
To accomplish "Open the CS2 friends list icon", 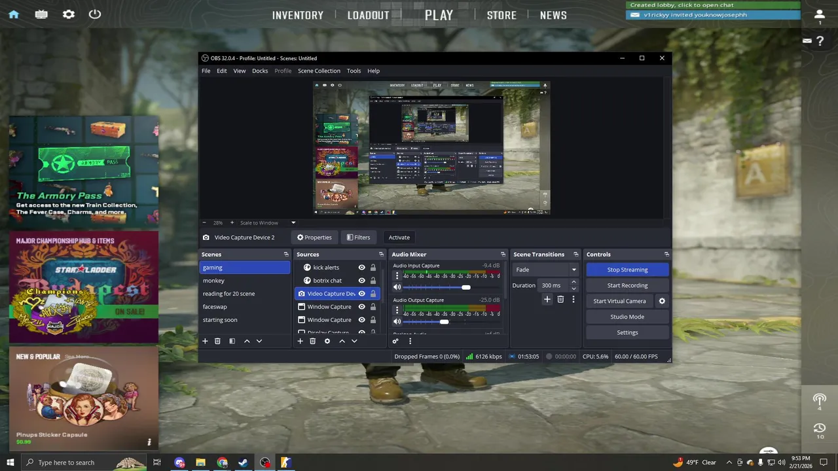I will pyautogui.click(x=820, y=14).
